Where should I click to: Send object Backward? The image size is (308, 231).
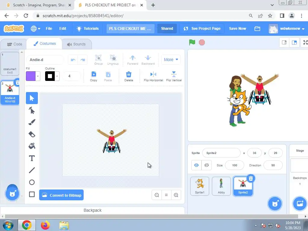click(x=148, y=60)
